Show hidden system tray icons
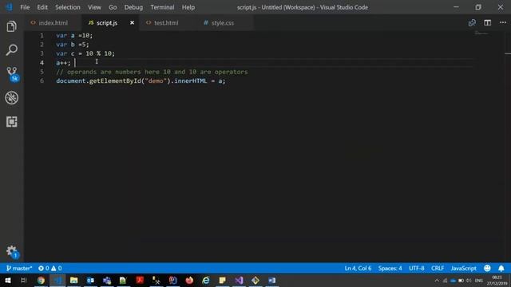 (437, 281)
